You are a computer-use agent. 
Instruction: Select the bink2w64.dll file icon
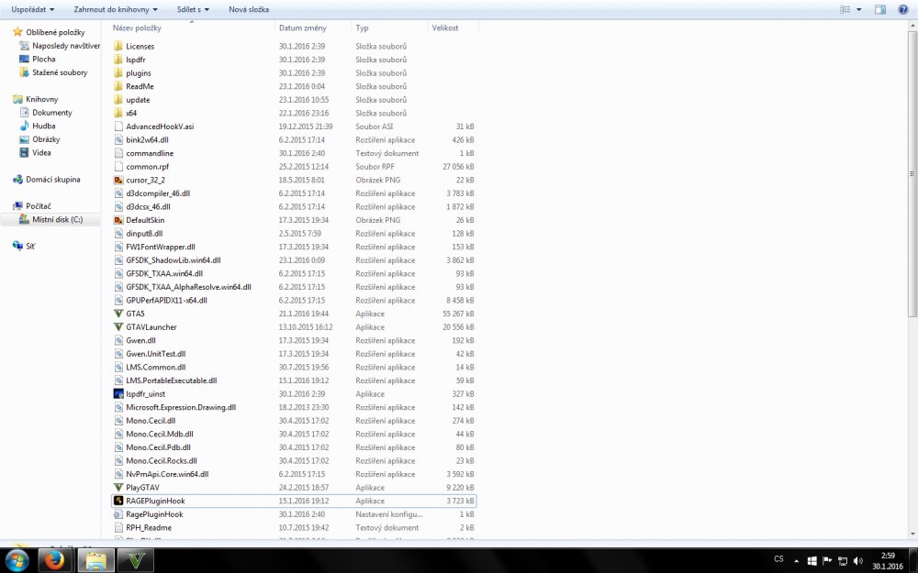(118, 139)
